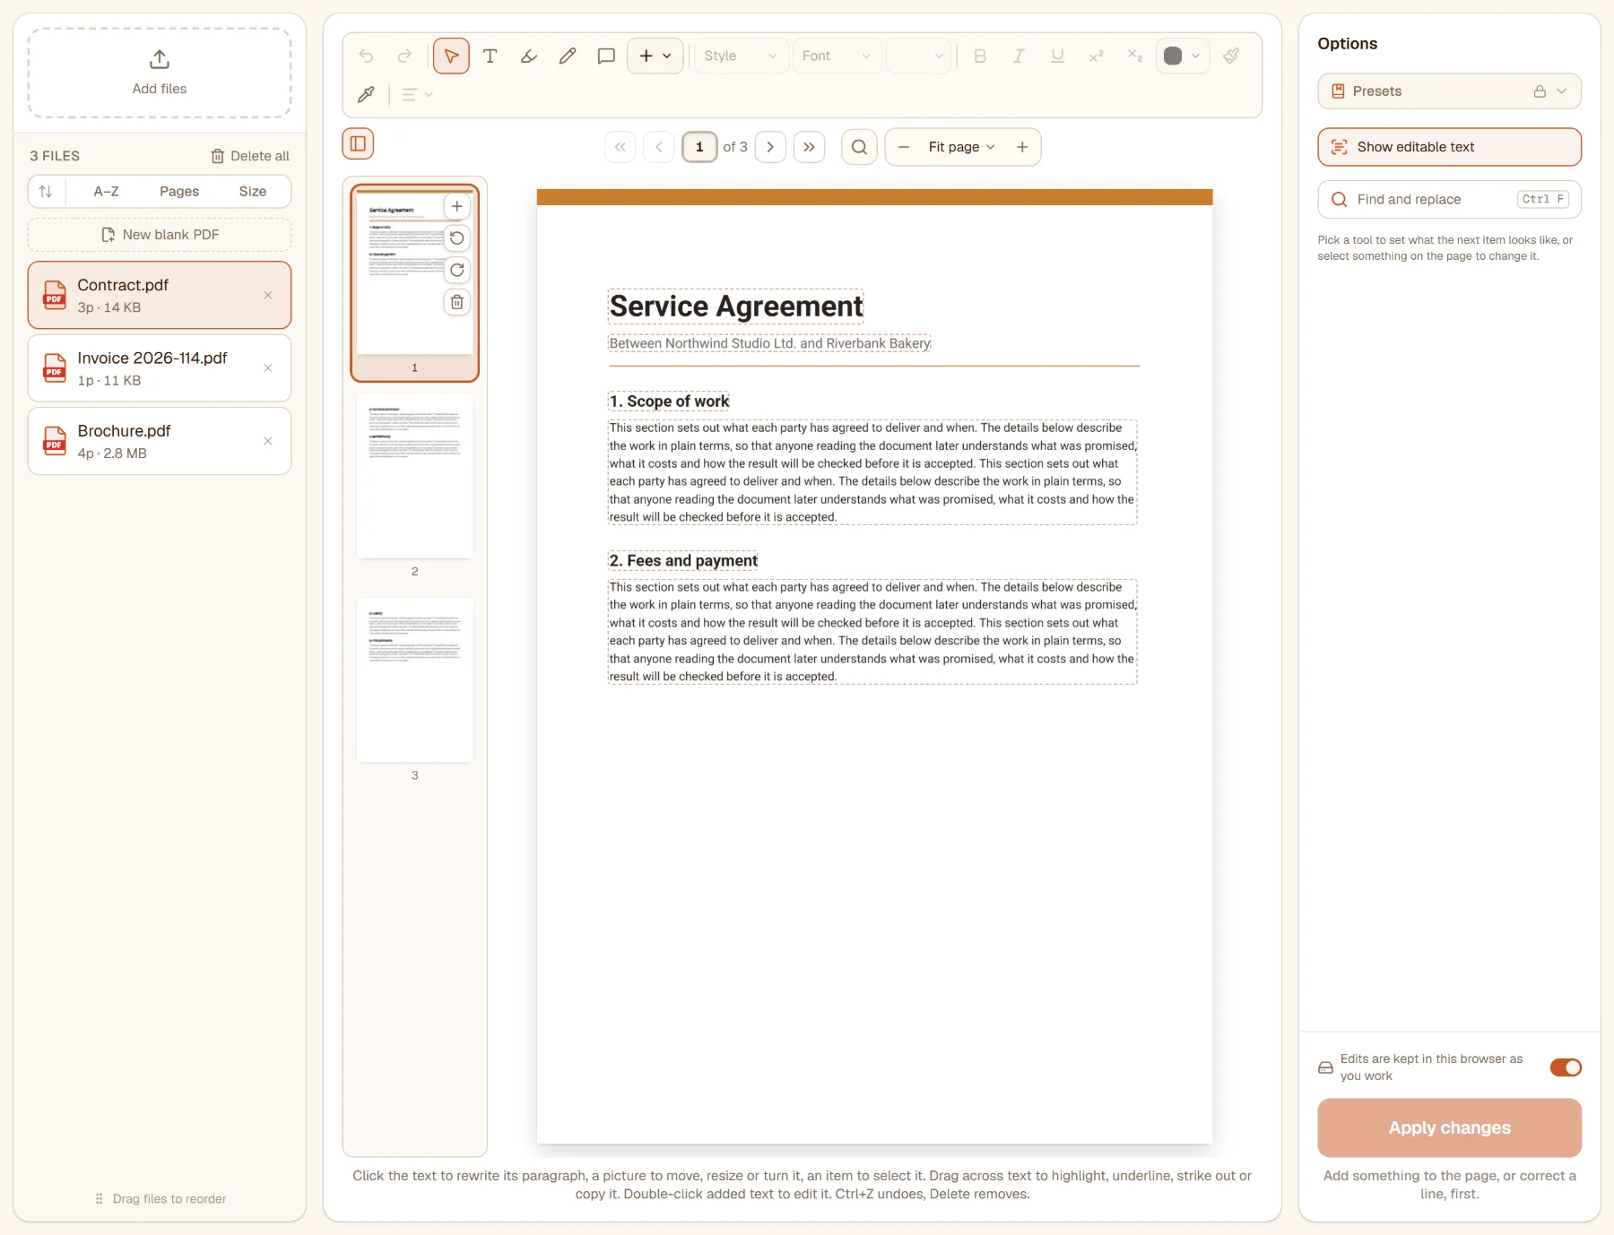
Task: Choose the Text tool
Action: (x=490, y=56)
